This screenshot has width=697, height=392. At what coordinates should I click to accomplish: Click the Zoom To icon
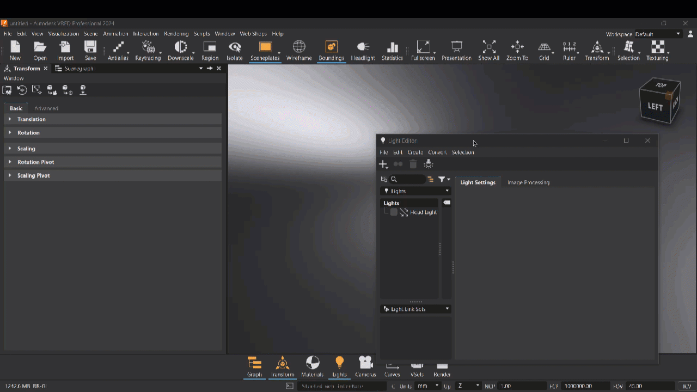pyautogui.click(x=517, y=51)
